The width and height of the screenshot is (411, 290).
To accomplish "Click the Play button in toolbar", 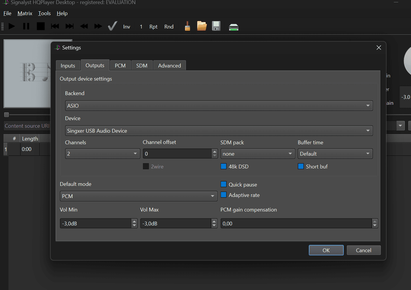I will [x=12, y=26].
